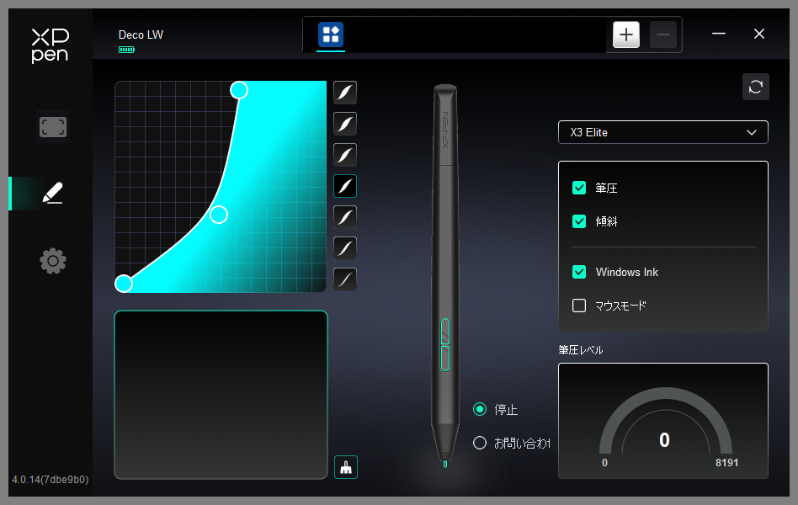Viewport: 798px width, 505px height.
Task: Choose the bottom, hardest pressure curve preset
Action: (x=345, y=279)
